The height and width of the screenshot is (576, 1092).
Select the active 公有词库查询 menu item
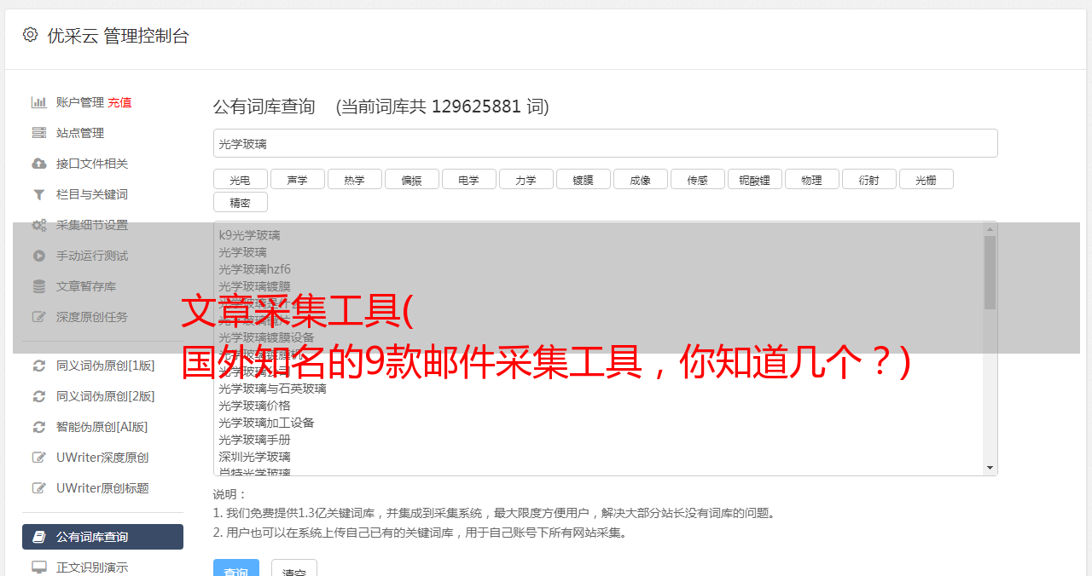102,537
